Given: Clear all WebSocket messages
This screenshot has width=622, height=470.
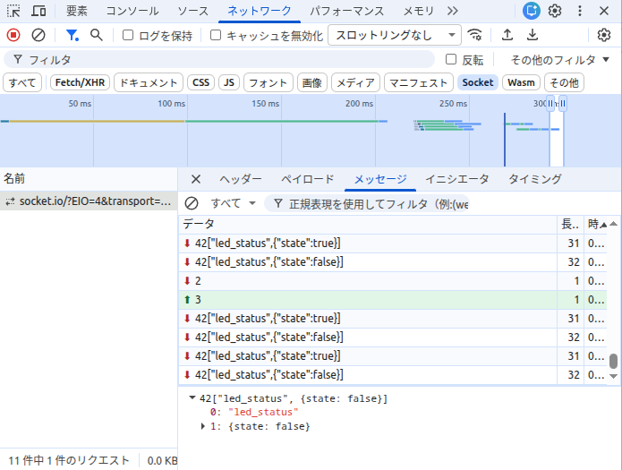Looking at the screenshot, I should (x=192, y=203).
